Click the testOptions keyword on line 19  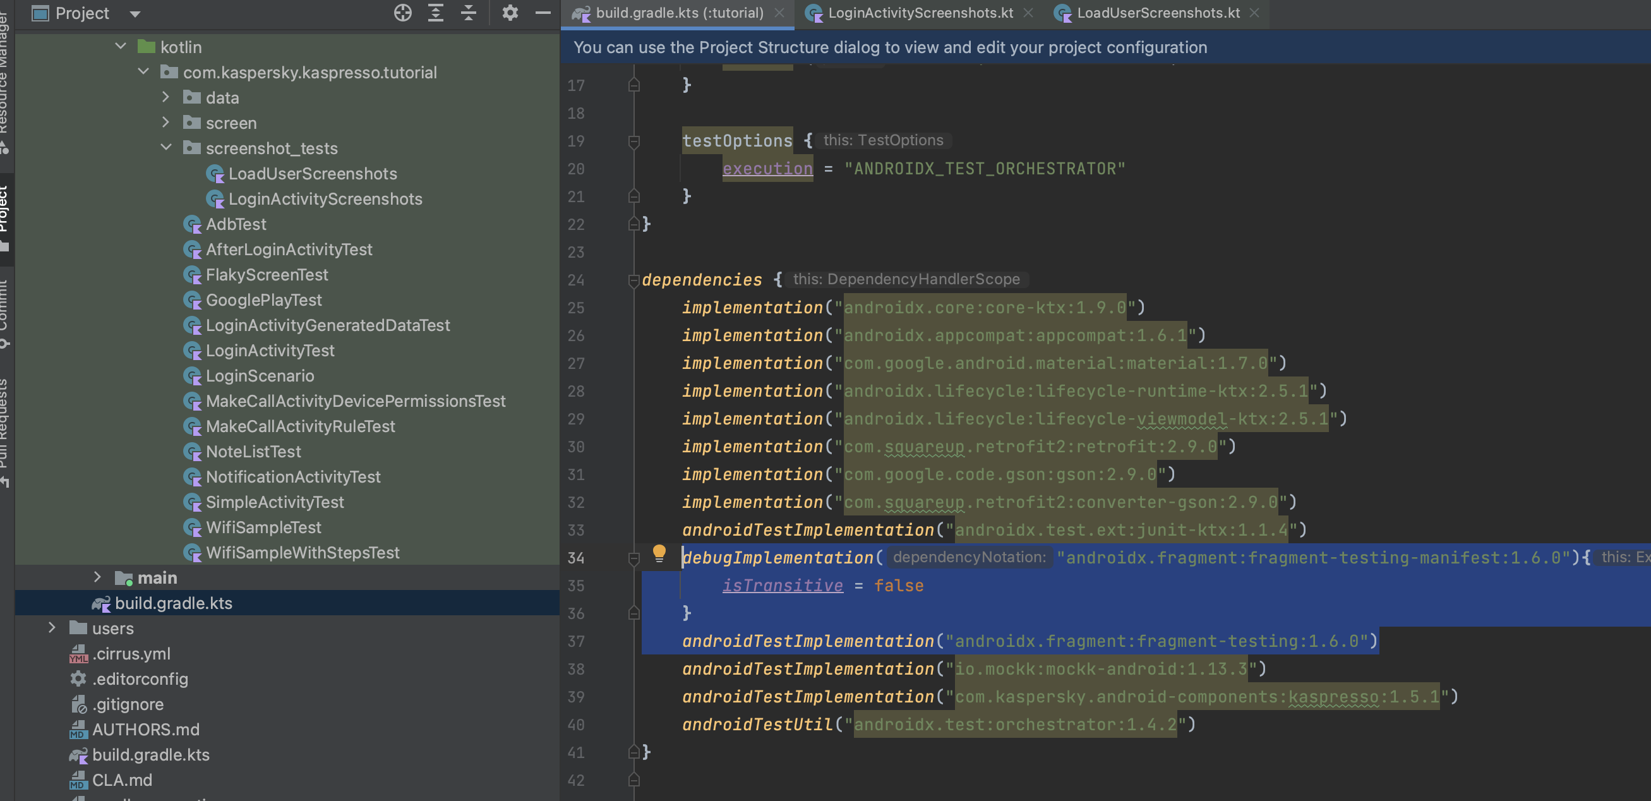pyautogui.click(x=737, y=141)
